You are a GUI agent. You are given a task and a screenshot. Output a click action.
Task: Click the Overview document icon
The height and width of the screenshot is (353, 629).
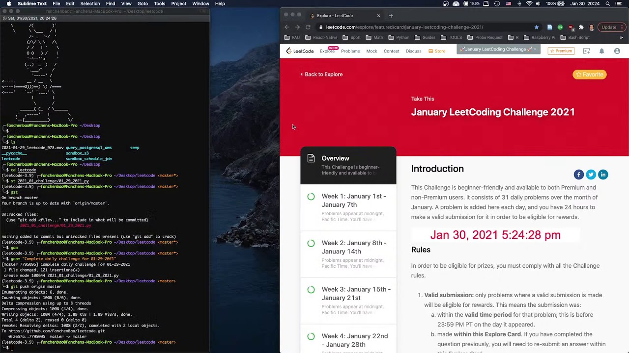(x=311, y=158)
